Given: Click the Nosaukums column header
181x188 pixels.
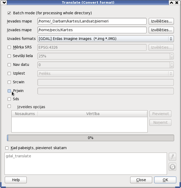Looking at the screenshot, I should click(25, 114).
